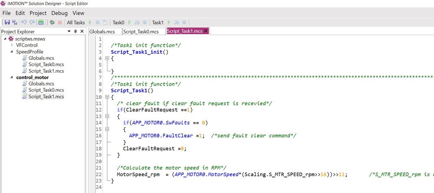
Task: Click the debug bug icon
Action: tap(52, 22)
